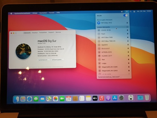This screenshot has width=157, height=118.
Task: Click the macOS Big Sur wallpaper thumbnail
Action: pyautogui.click(x=23, y=51)
